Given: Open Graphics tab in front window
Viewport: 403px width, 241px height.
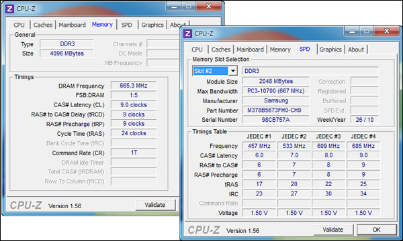Looking at the screenshot, I should [330, 50].
